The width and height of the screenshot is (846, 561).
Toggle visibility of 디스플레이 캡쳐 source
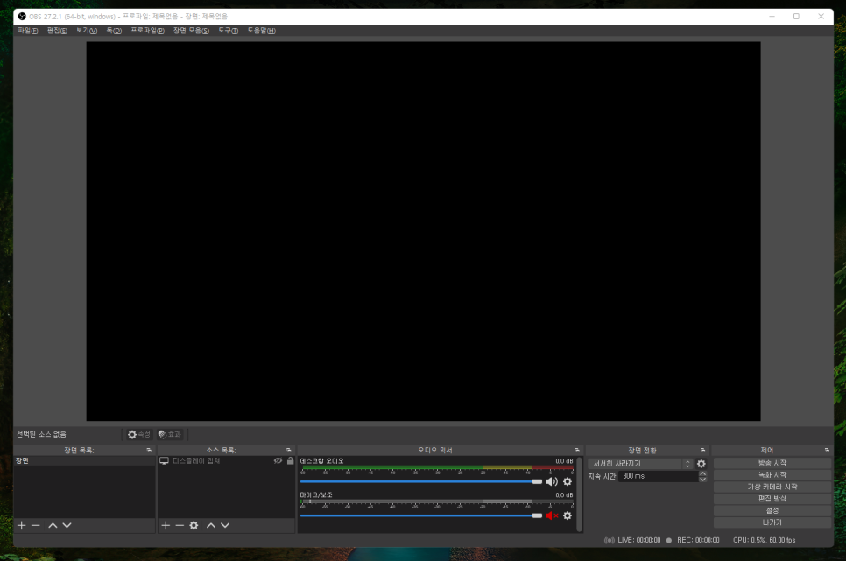[278, 460]
